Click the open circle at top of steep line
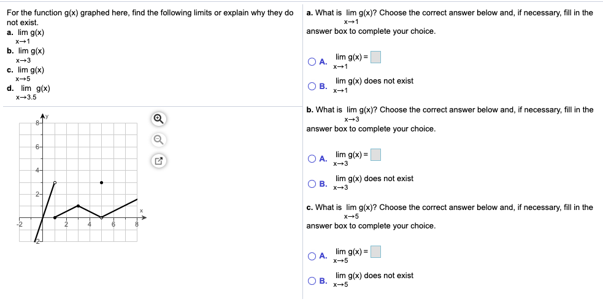603x307 pixels. [55, 182]
